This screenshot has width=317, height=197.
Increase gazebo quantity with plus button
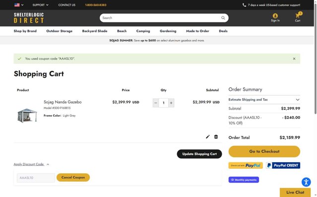(171, 103)
